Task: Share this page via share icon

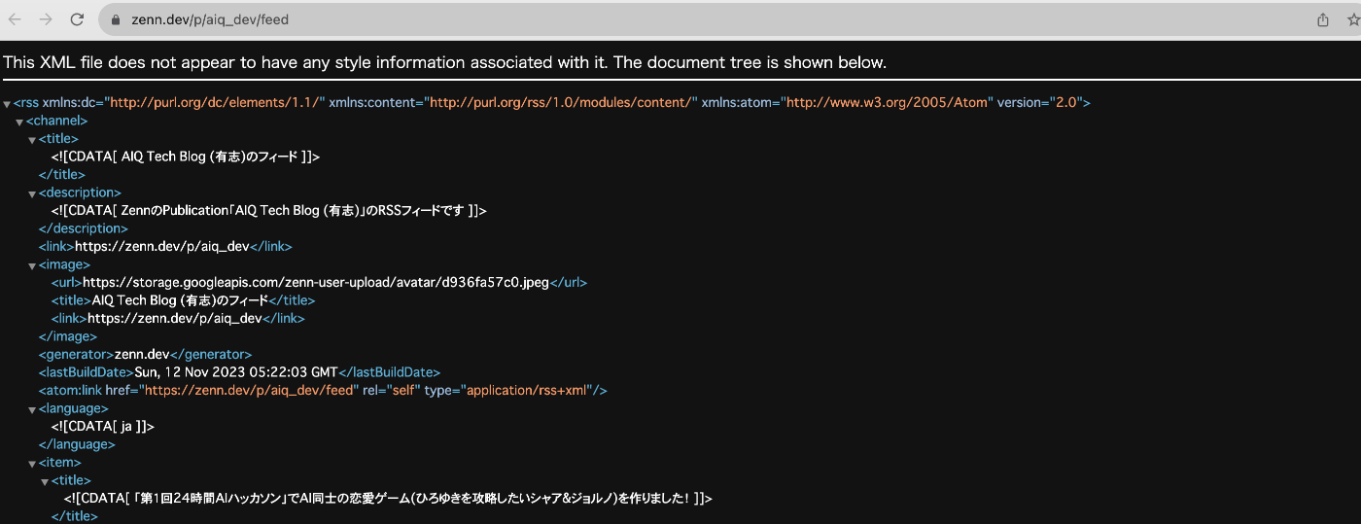Action: tap(1323, 19)
